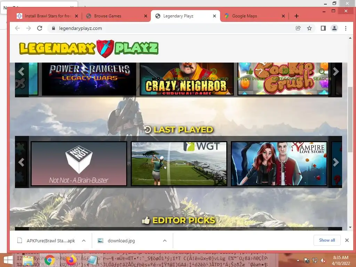Expand options for download.jpg
This screenshot has width=356, height=267.
pos(165,241)
